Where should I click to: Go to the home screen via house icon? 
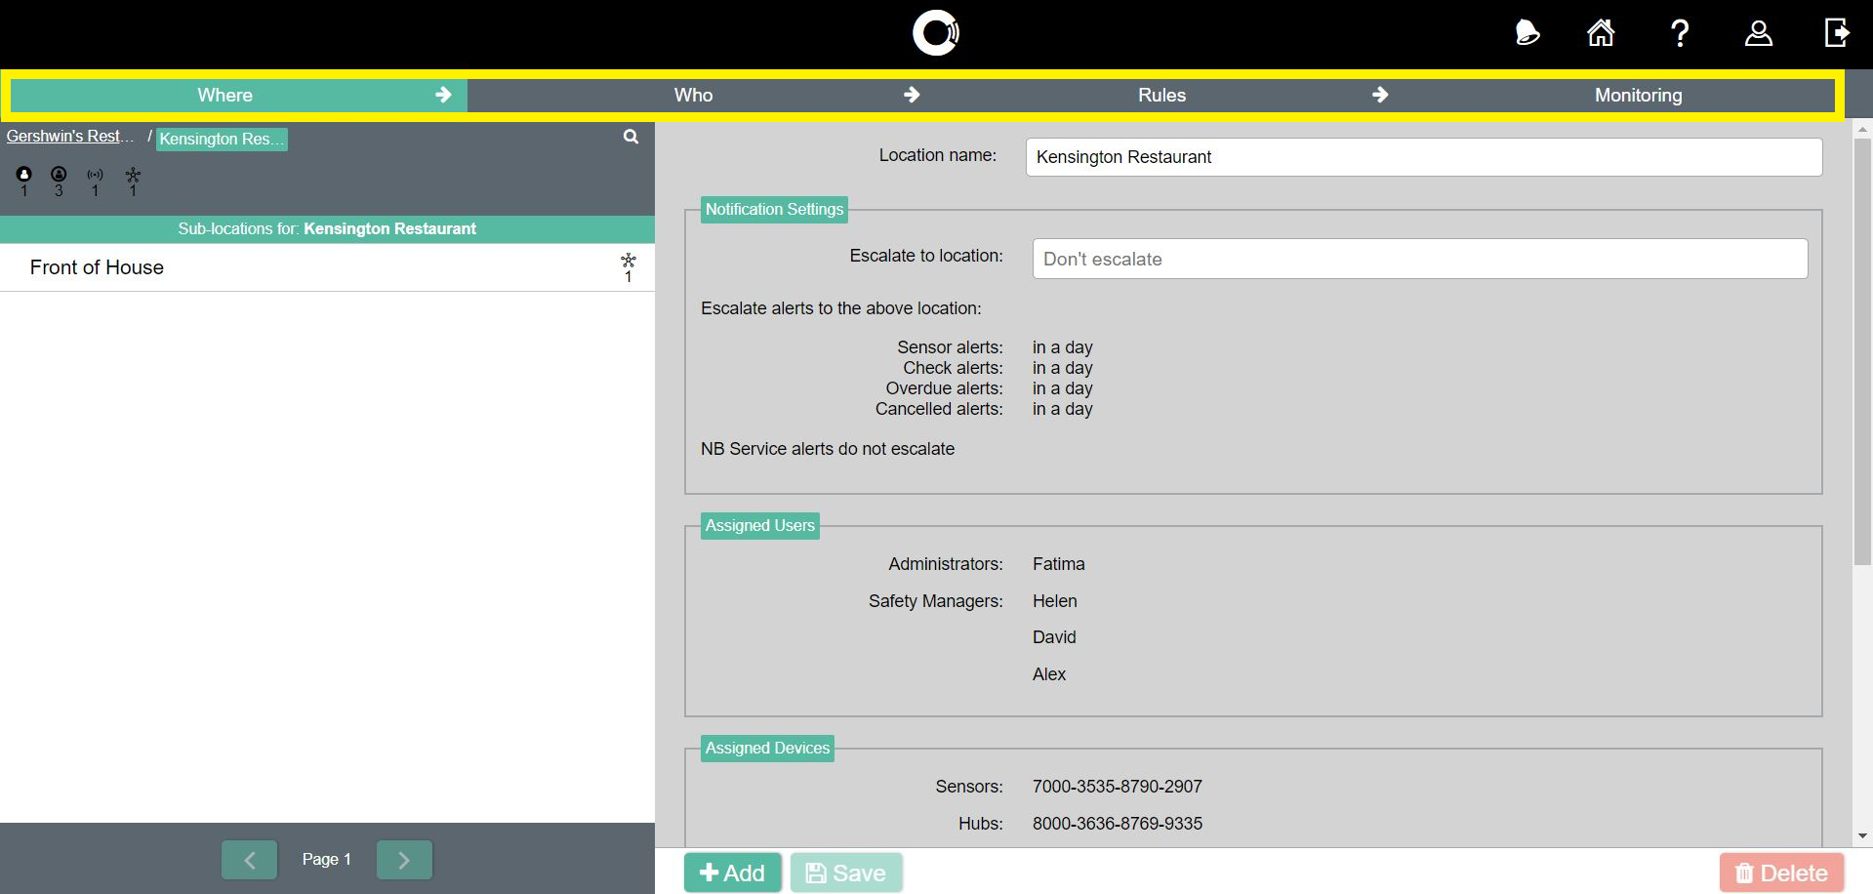1601,32
